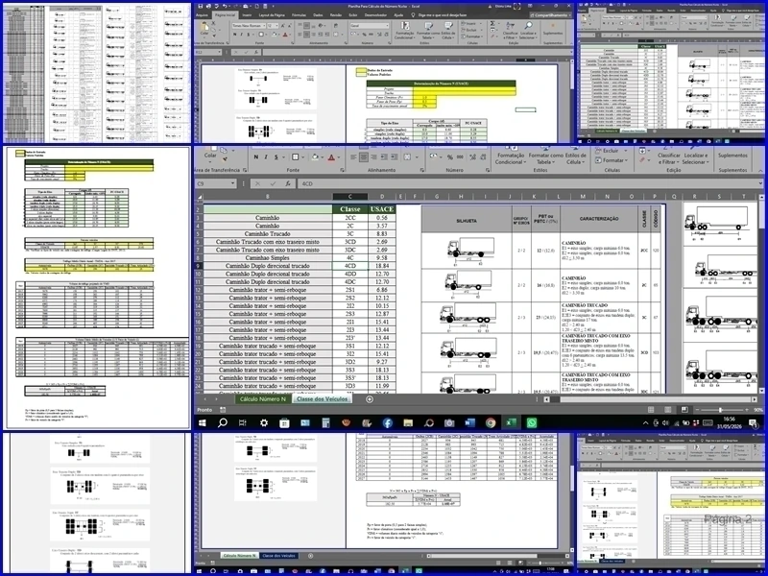Toggle Center alignment in center window ribbon

click(x=364, y=157)
